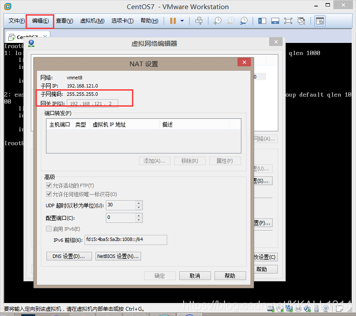Click 取消 in NAT settings dialog

[x=195, y=276]
